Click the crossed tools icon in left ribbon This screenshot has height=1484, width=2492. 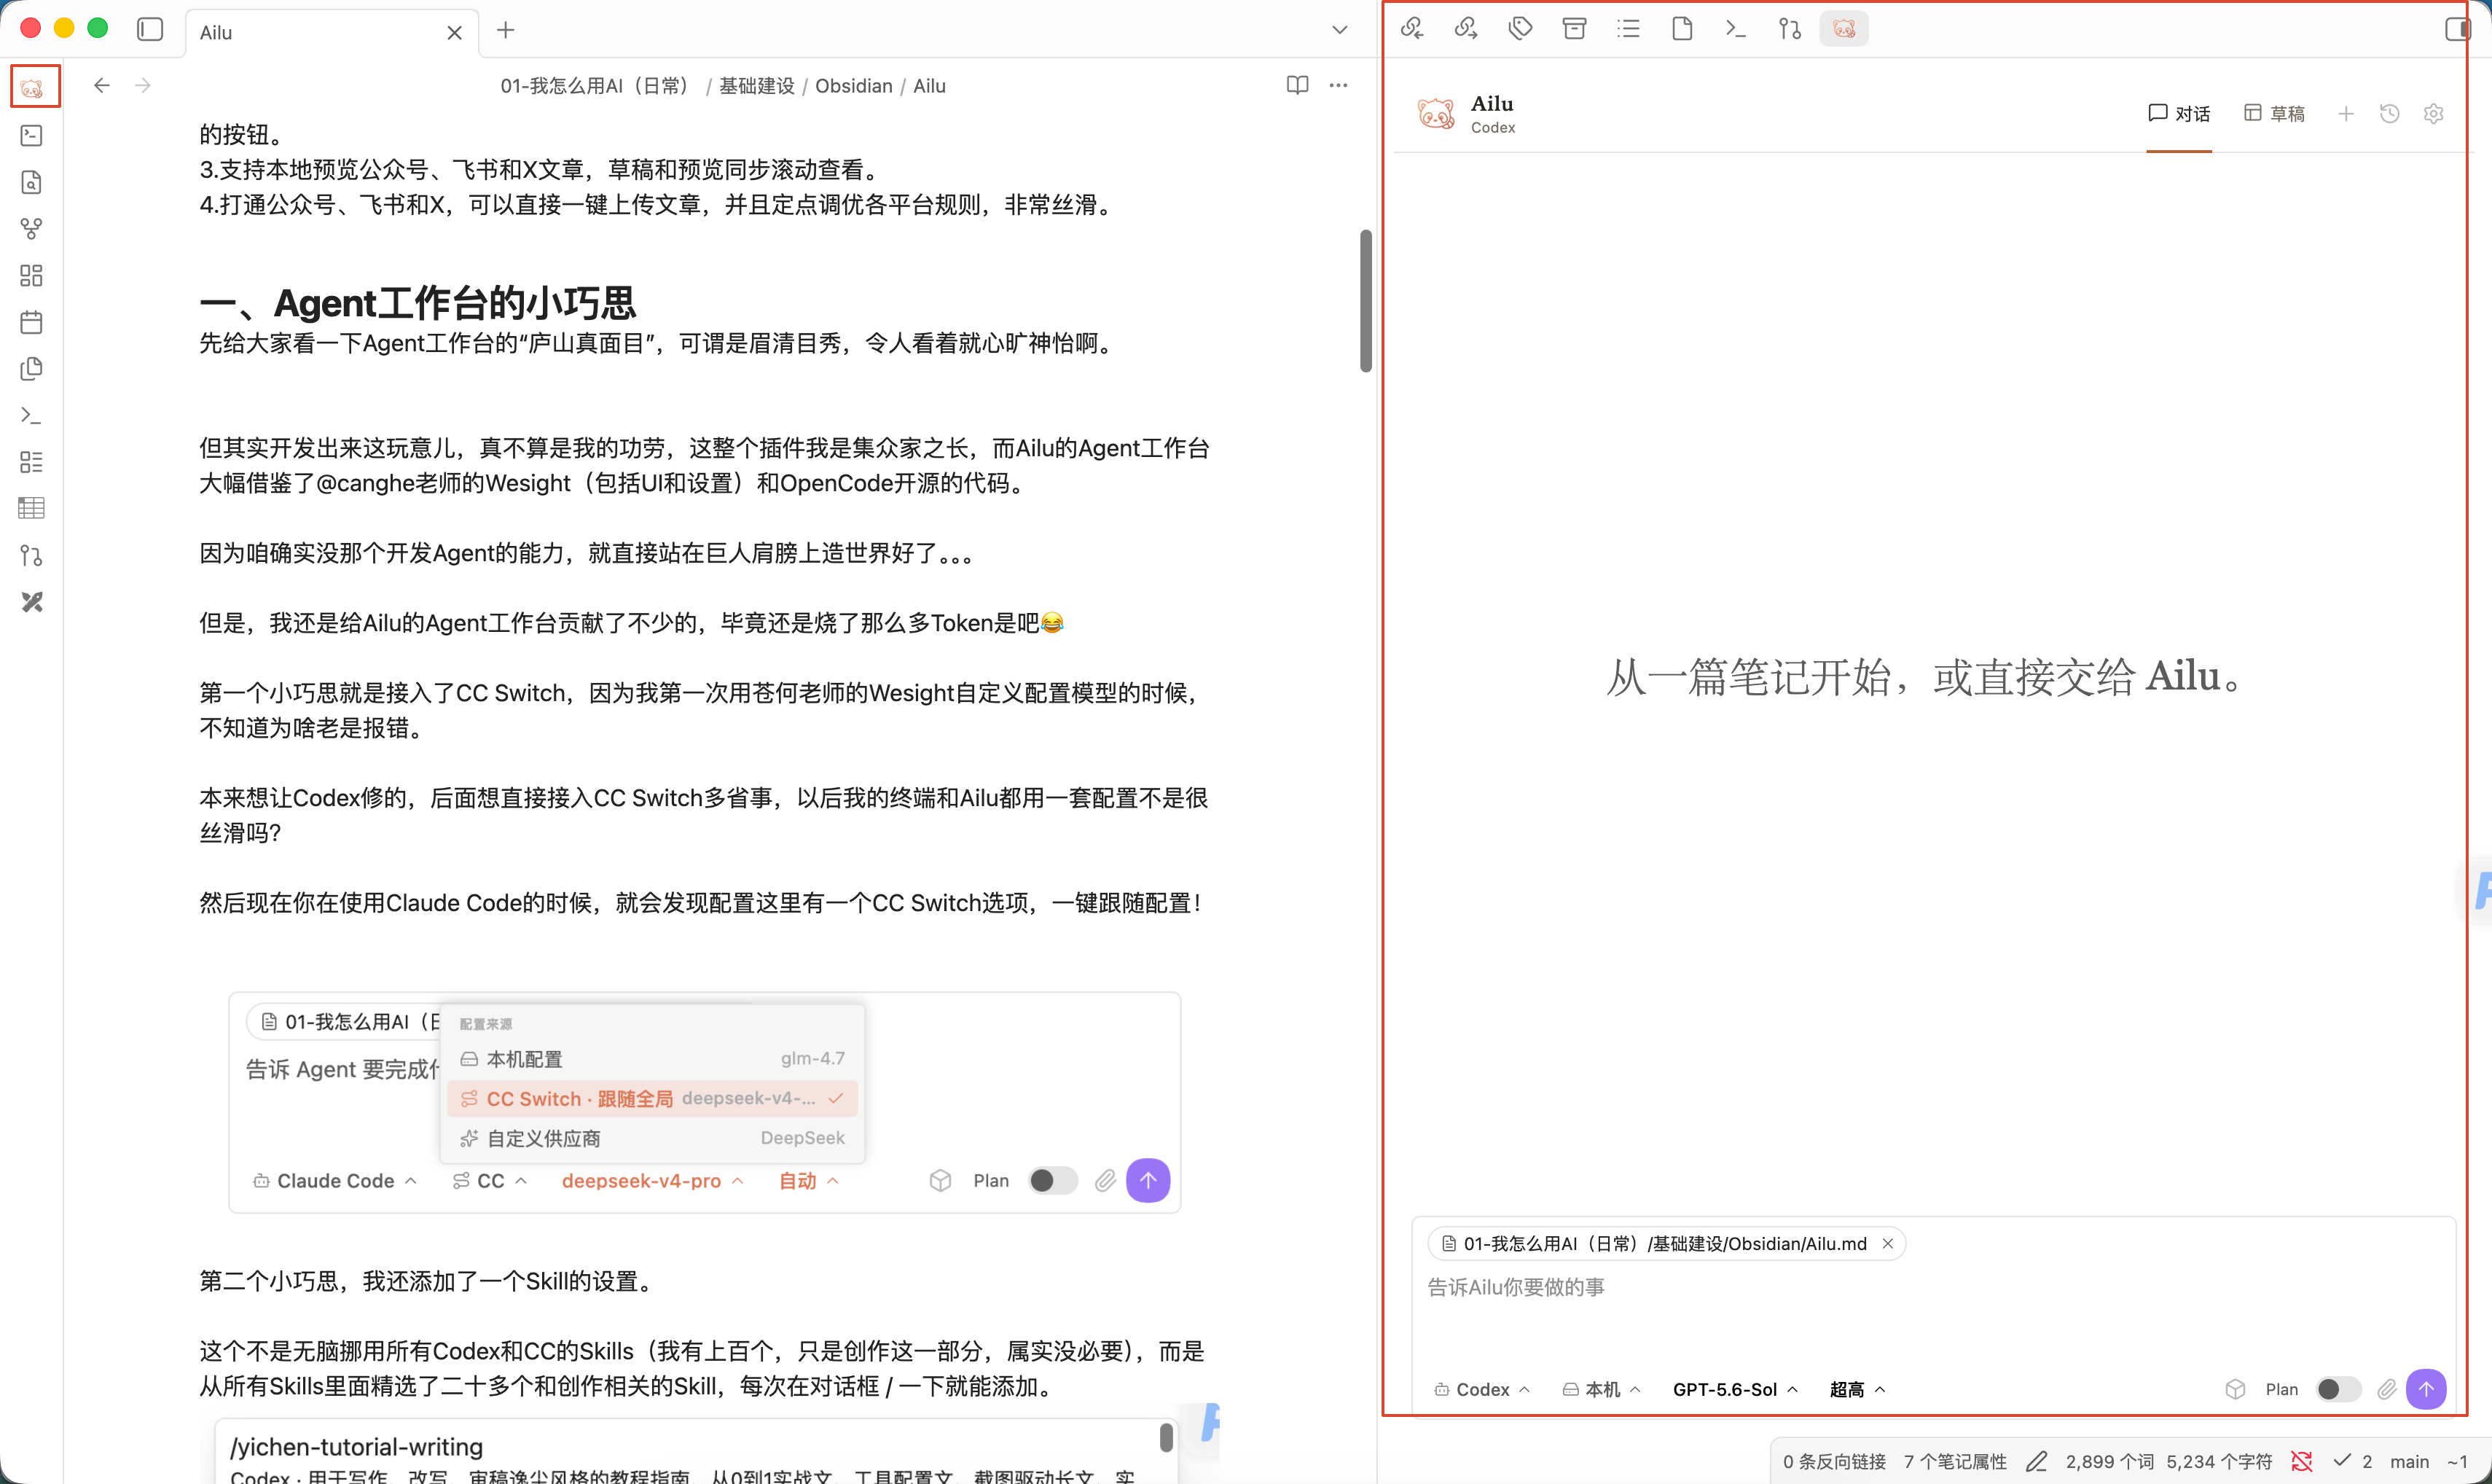coord(32,602)
